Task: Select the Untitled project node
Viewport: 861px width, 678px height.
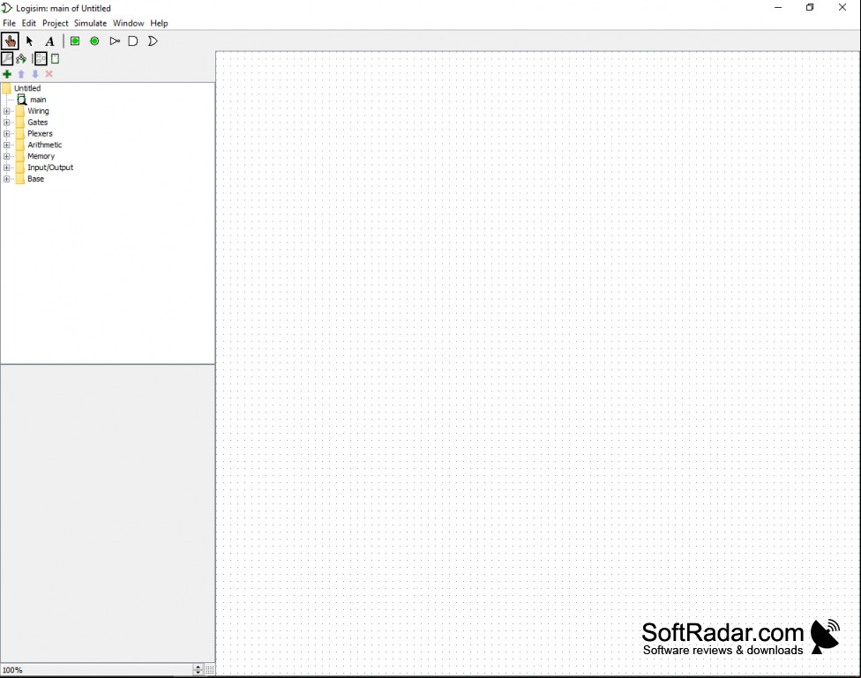Action: 27,88
